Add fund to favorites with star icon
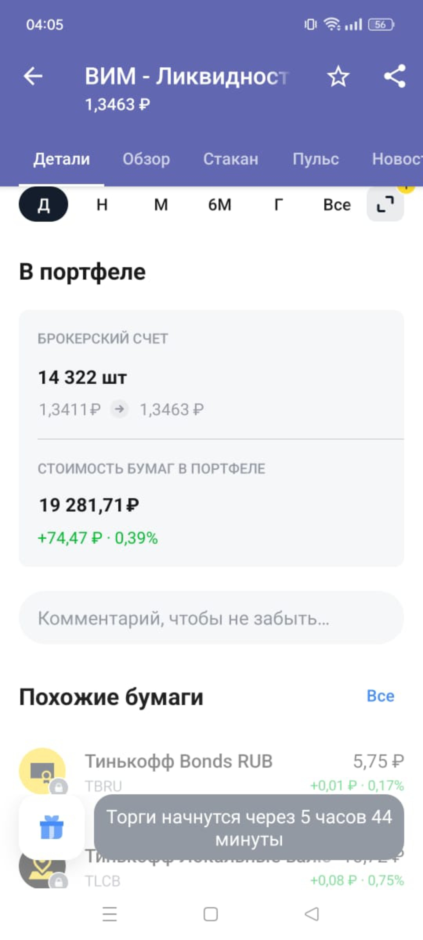This screenshot has height=940, width=423. [338, 76]
